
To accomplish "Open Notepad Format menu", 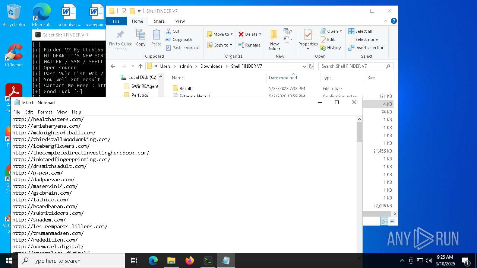I will click(45, 112).
